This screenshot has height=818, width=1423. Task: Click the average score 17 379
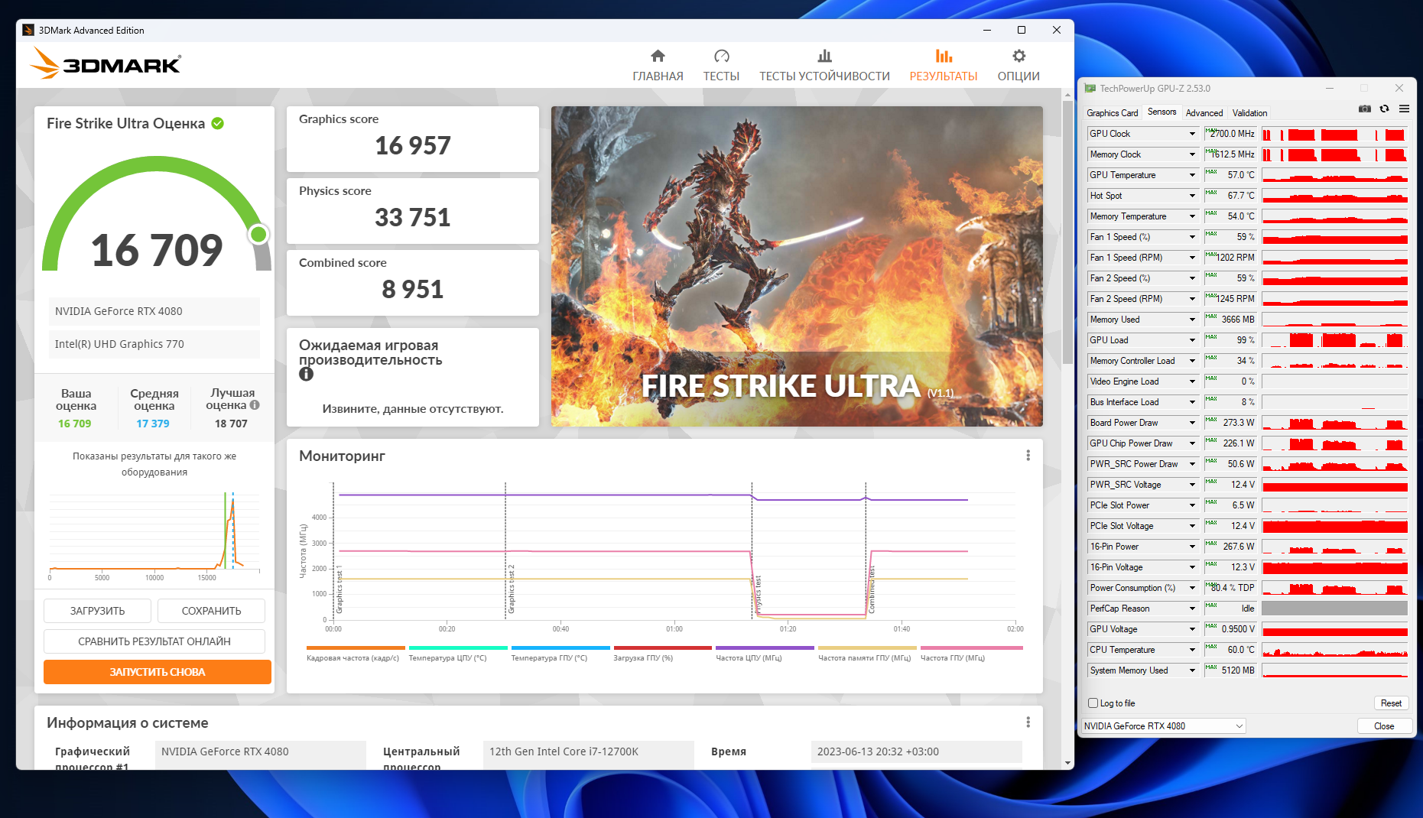click(153, 424)
